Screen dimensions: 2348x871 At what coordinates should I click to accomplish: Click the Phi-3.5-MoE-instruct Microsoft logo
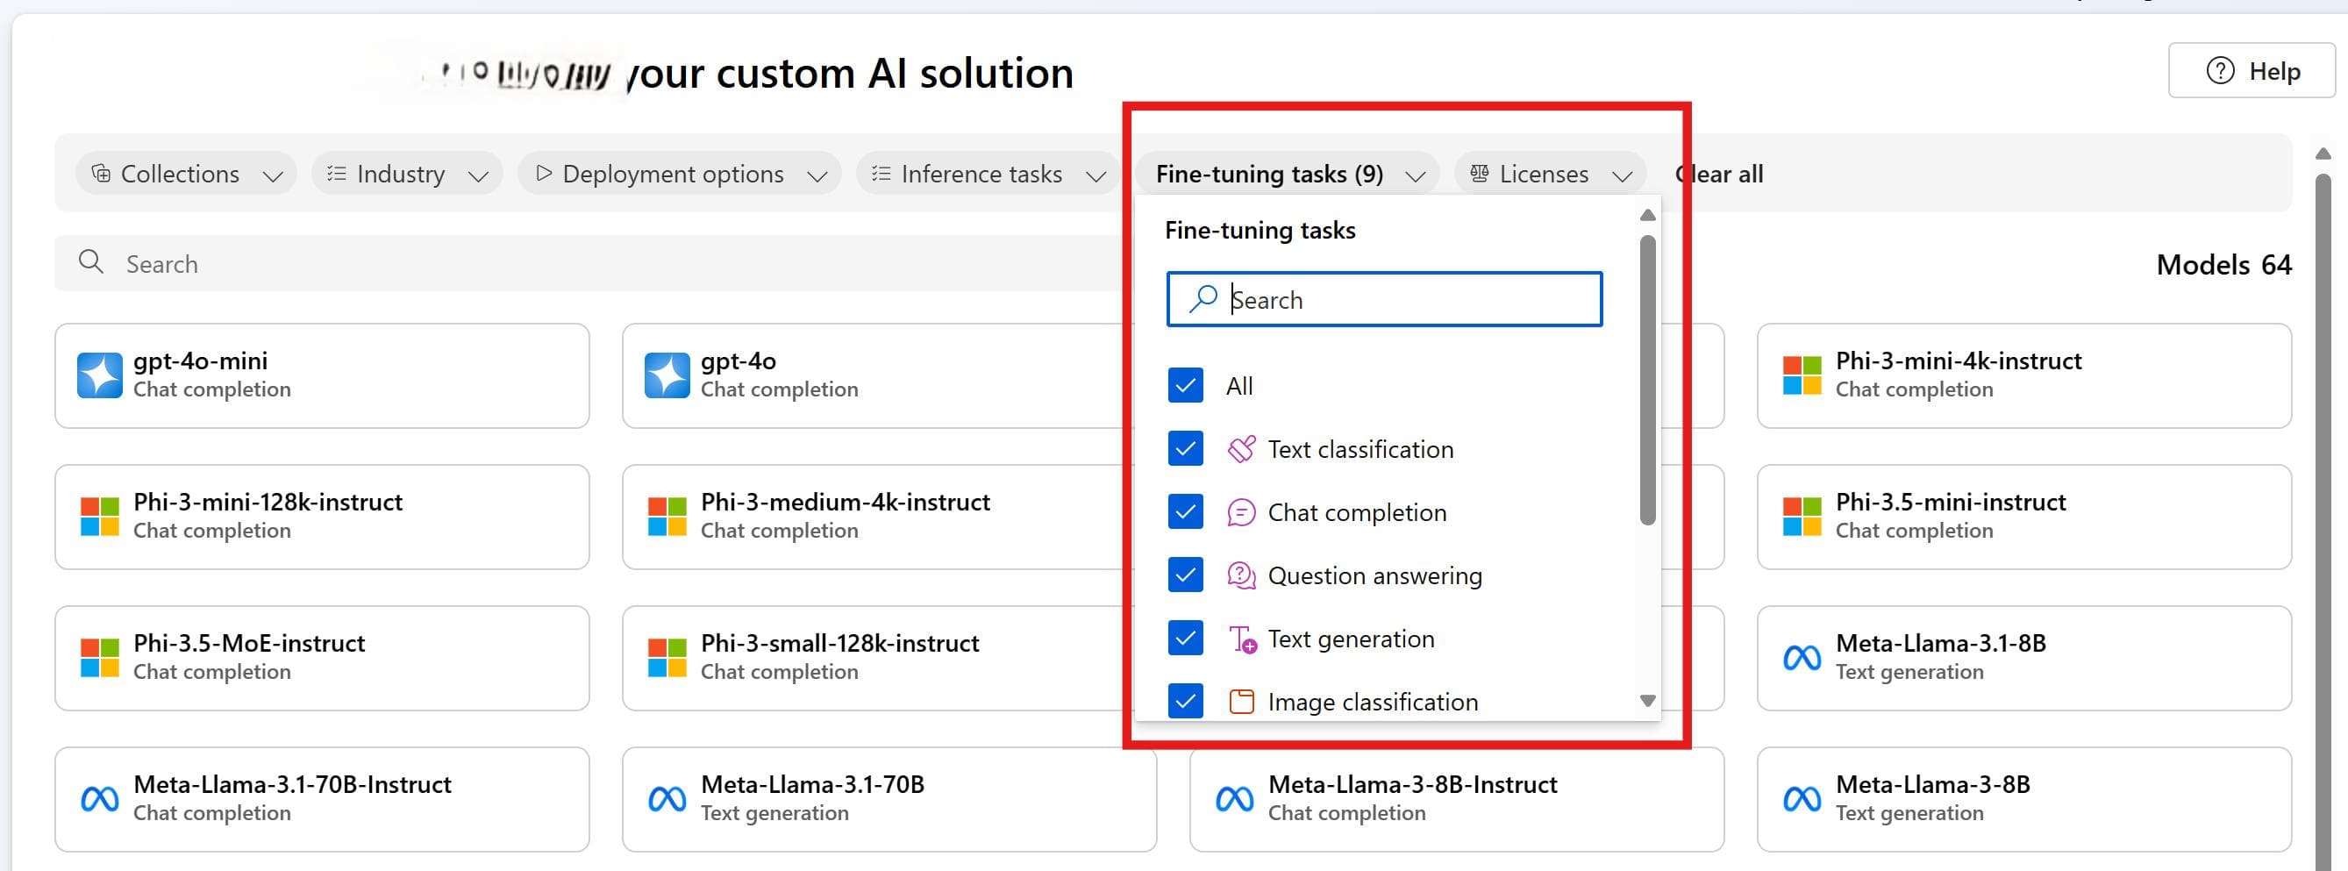point(99,658)
